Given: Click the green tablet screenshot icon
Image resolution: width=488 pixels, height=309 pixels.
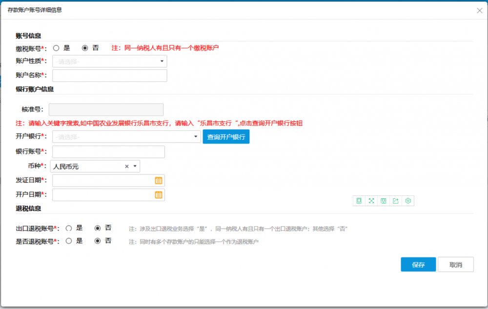Looking at the screenshot, I should coord(359,201).
